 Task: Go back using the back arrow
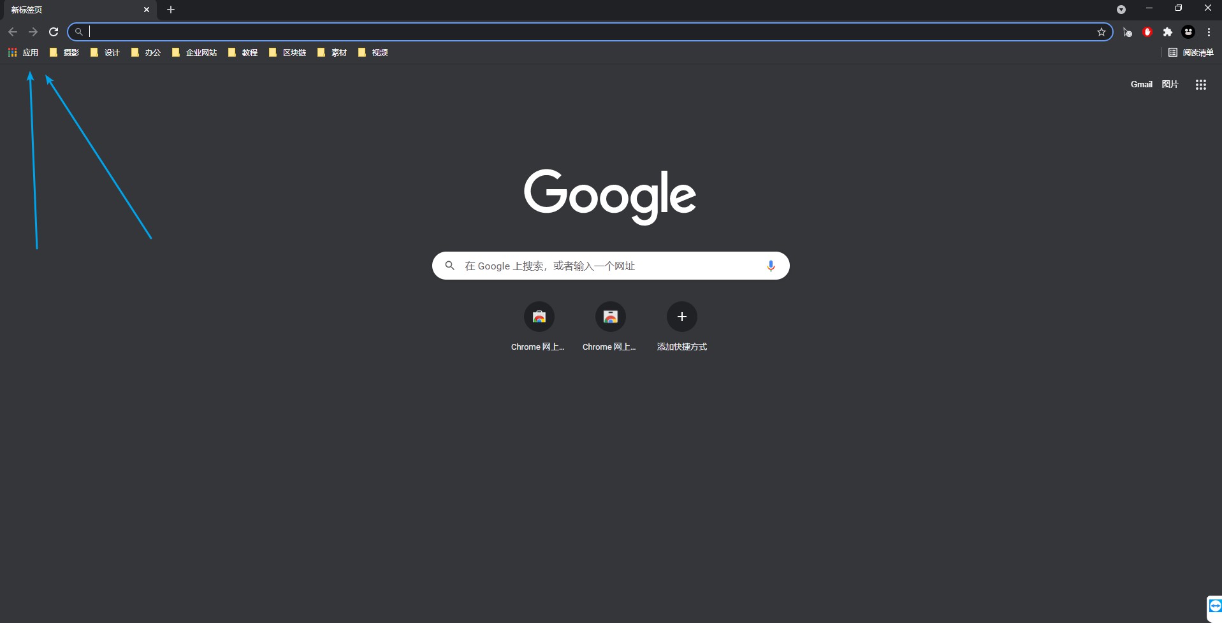pyautogui.click(x=13, y=32)
